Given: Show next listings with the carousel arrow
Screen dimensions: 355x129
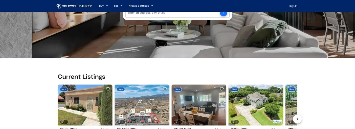Looking at the screenshot, I should pyautogui.click(x=297, y=119).
